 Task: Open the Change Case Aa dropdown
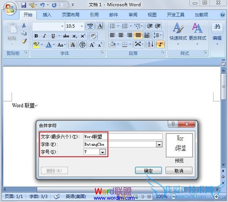point(62,45)
